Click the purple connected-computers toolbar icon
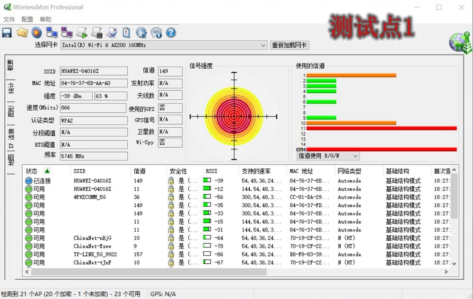Image resolution: width=473 pixels, height=299 pixels. 67,33
